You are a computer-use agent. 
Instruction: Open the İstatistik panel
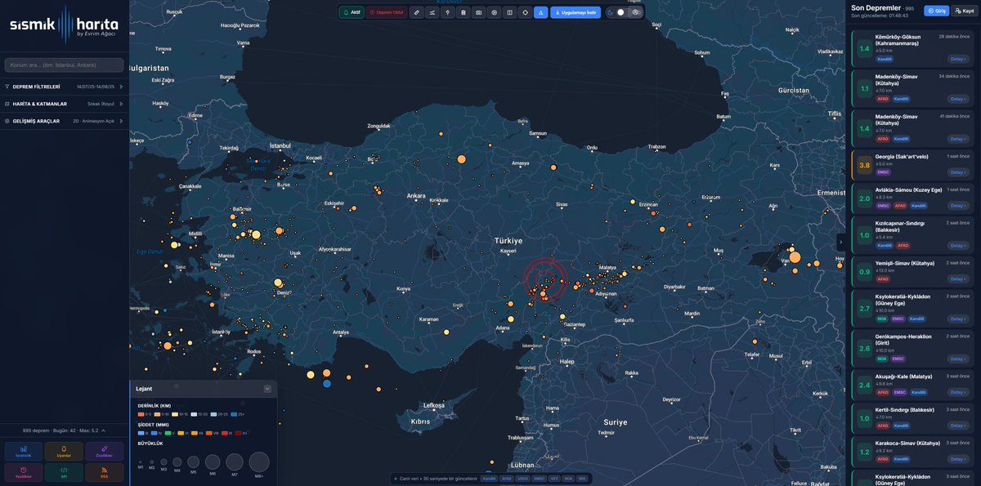click(x=23, y=451)
